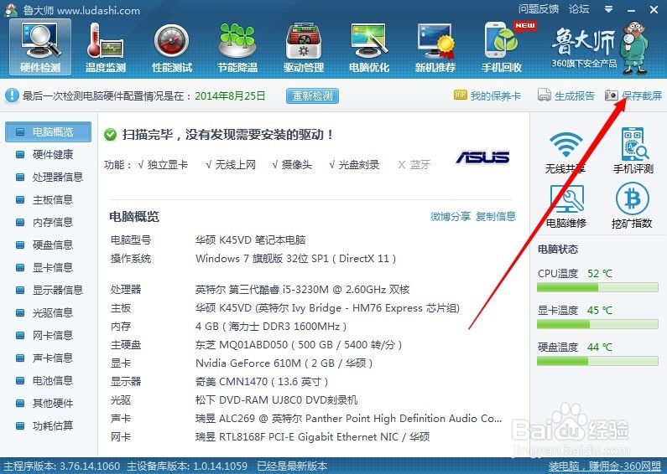Screen dimensions: 667x474
Task: Click 重新检测 rescan button
Action: click(x=313, y=96)
